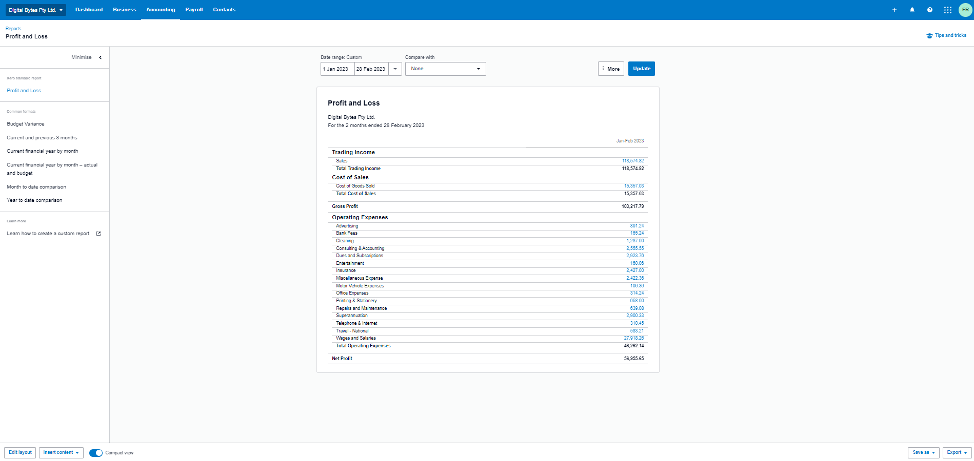Image resolution: width=974 pixels, height=461 pixels.
Task: Click the Total Operating Expenses label
Action: (x=363, y=346)
